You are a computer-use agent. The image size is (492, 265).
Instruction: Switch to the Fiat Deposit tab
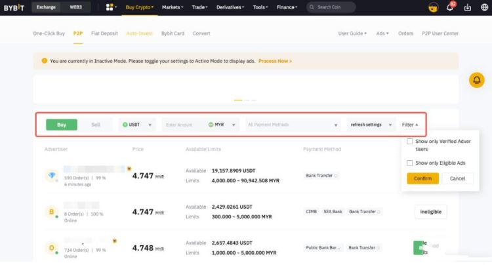click(104, 33)
